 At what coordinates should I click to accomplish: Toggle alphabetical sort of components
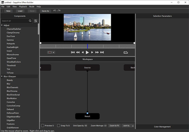click(x=35, y=21)
